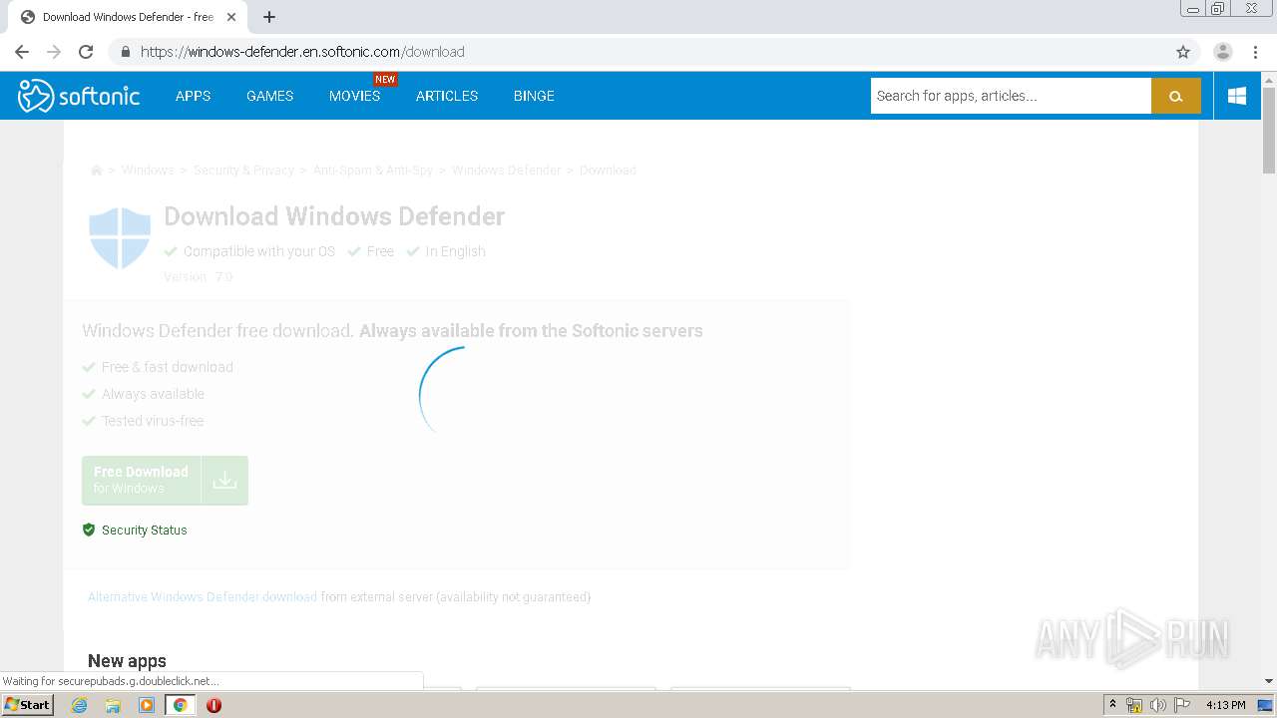Click the home breadcrumb icon
Image resolution: width=1277 pixels, height=718 pixels.
(x=96, y=171)
